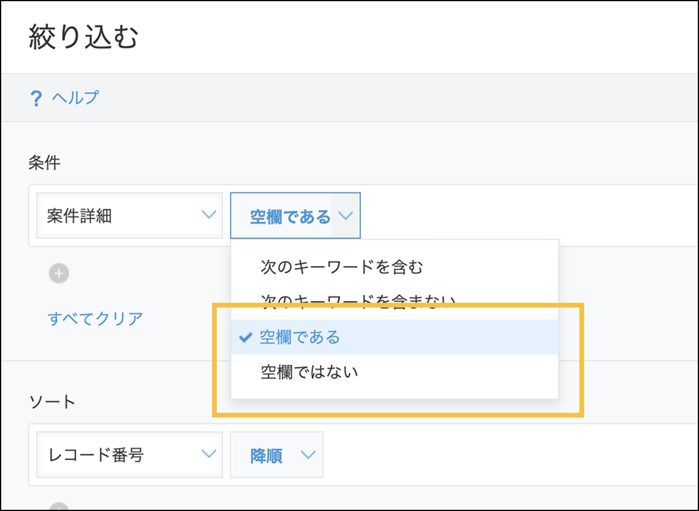Viewport: 699px width, 511px height.
Task: Click the ソート section label
Action: pos(53,402)
